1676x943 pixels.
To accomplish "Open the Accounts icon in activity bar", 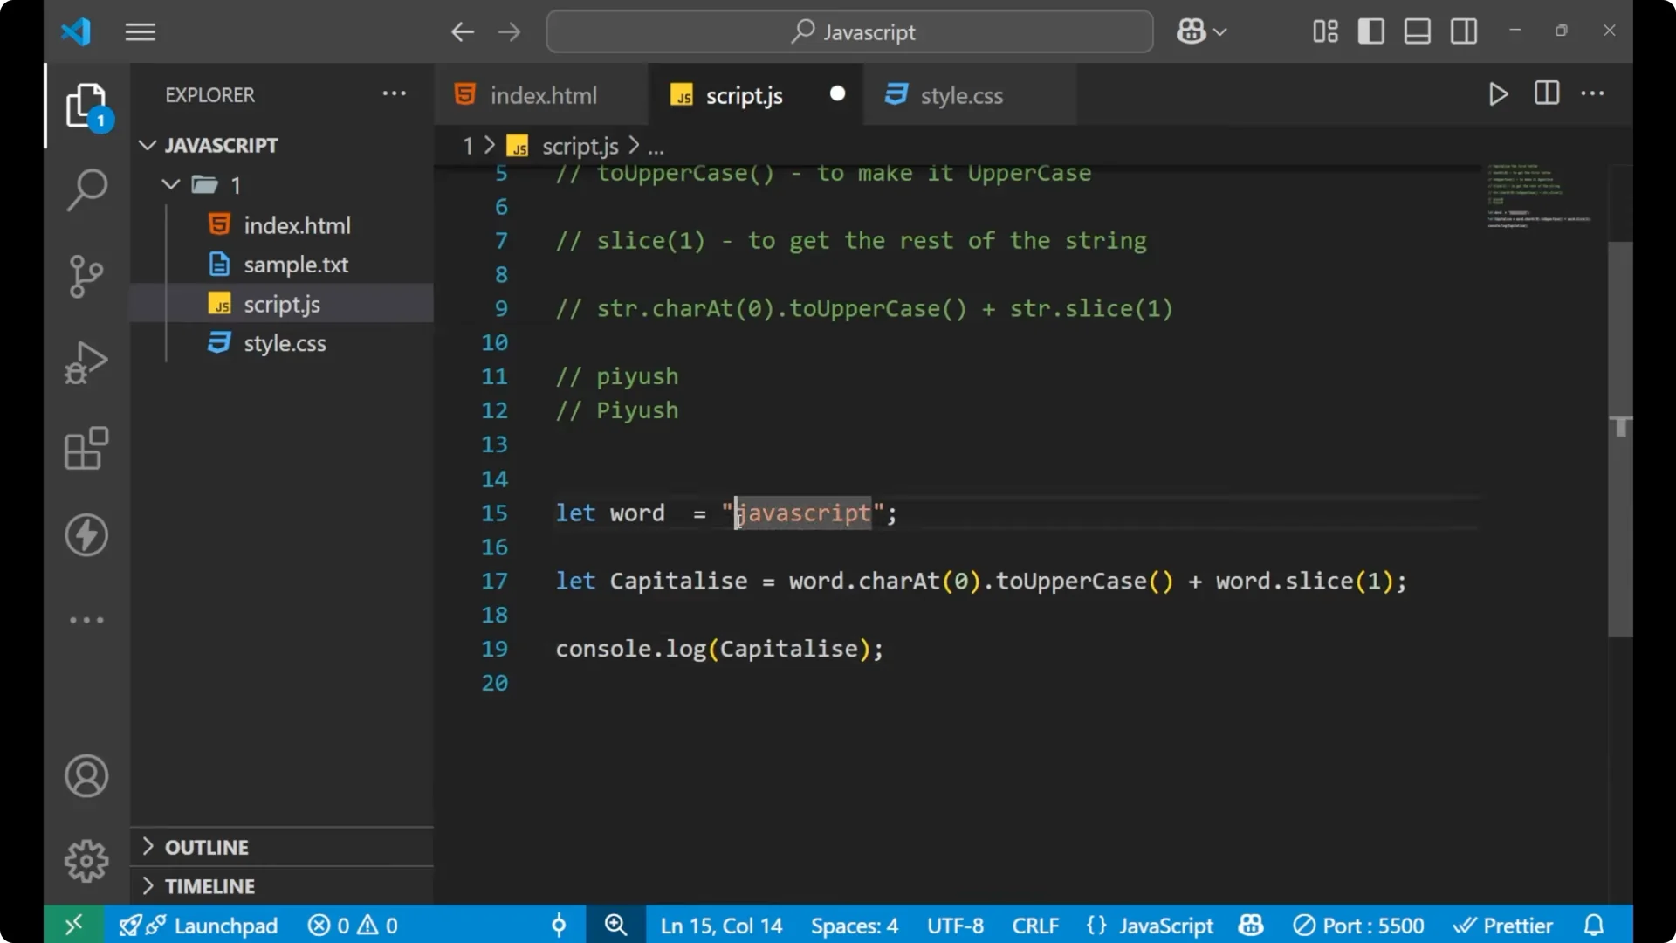I will tap(86, 776).
